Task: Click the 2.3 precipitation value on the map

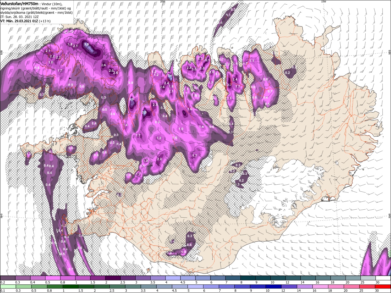Action: (200, 58)
